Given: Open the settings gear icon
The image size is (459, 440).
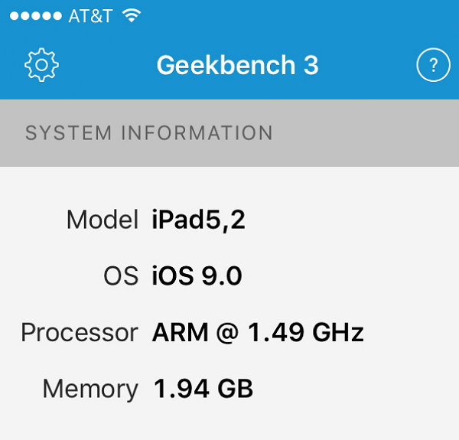Looking at the screenshot, I should click(42, 65).
